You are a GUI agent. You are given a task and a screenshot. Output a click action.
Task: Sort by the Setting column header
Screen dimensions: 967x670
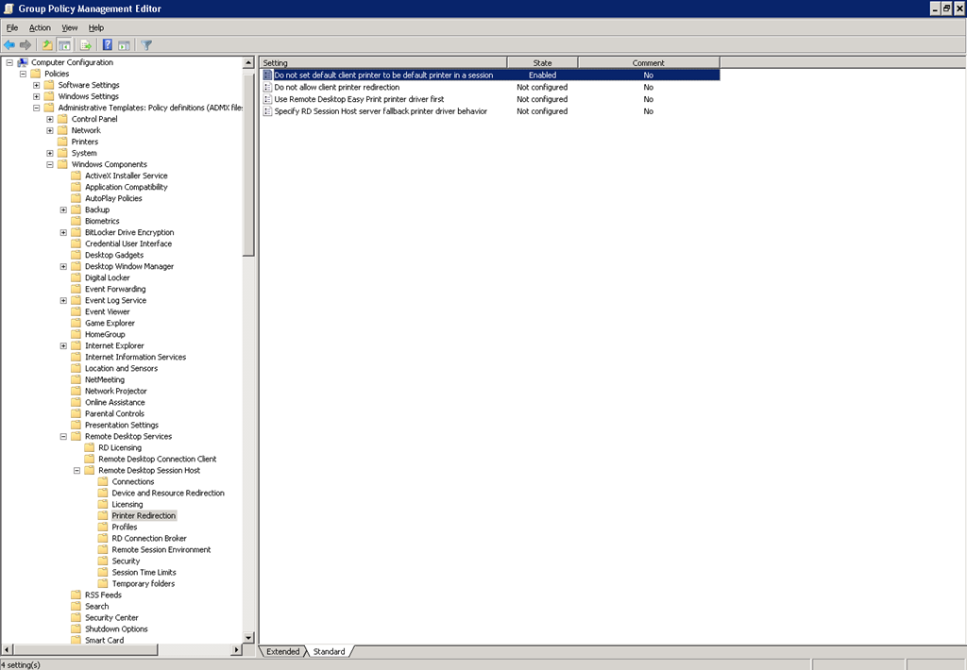pos(383,63)
